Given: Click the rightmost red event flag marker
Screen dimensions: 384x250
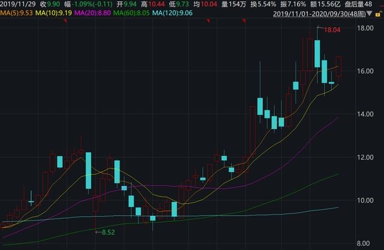Looking at the screenshot, I should pyautogui.click(x=244, y=21).
